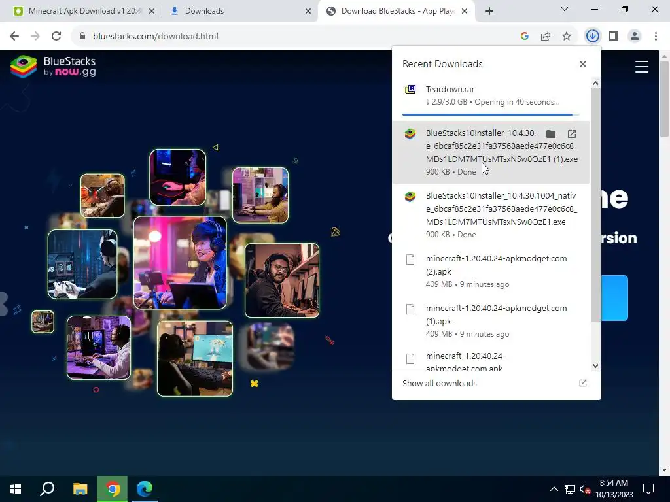Open minecraft-1.20.40.24 (1).apk download

(491, 320)
